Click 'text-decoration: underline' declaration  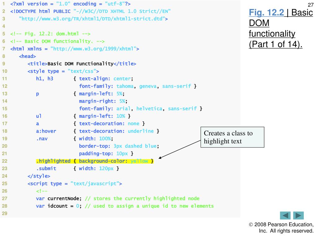tap(116, 131)
